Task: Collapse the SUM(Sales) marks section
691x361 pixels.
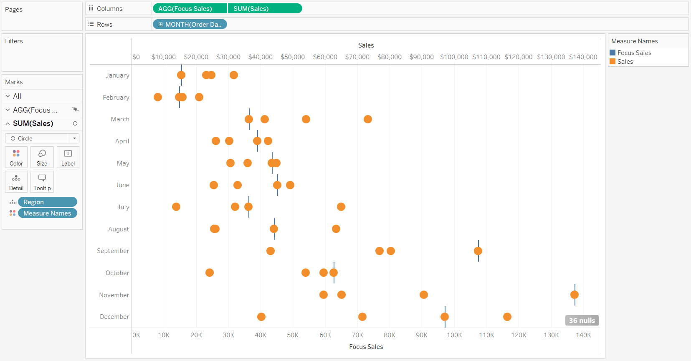Action: [8, 123]
